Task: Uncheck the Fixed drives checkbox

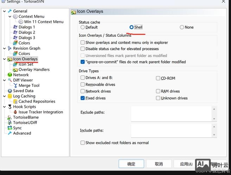Action: 83,98
